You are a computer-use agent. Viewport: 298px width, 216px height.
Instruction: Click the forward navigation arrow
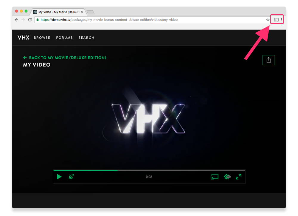tap(23, 19)
